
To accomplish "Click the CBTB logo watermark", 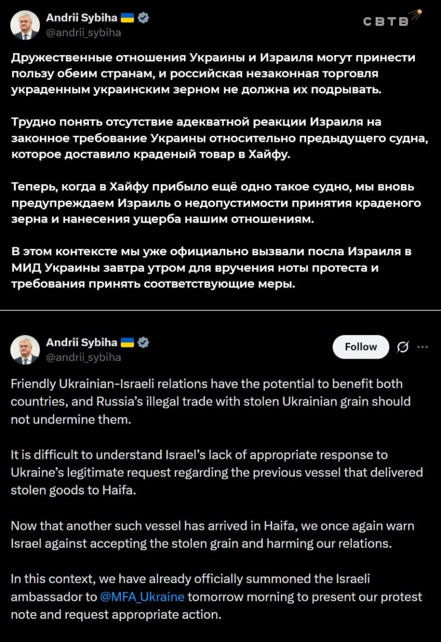I will point(391,19).
